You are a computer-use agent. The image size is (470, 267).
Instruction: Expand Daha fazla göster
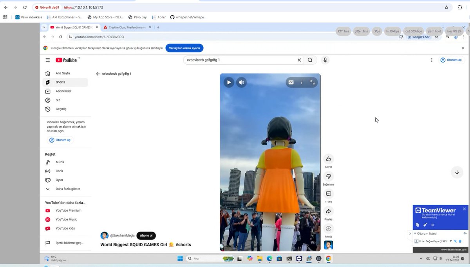65,189
